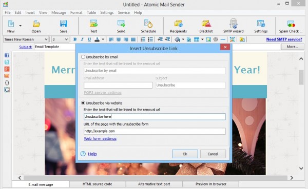The height and width of the screenshot is (189, 308).
Task: Click the More button beside Subject
Action: pos(293,47)
